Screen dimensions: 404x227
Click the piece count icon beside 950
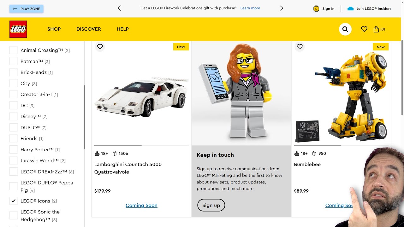click(314, 154)
